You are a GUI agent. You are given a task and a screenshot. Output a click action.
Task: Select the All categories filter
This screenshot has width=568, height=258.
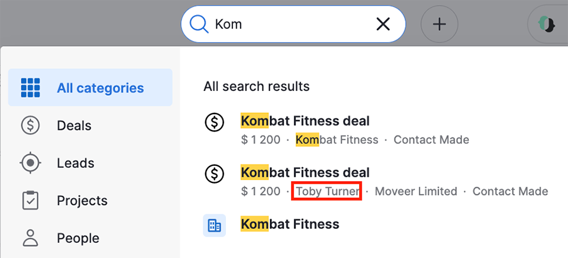[90, 88]
